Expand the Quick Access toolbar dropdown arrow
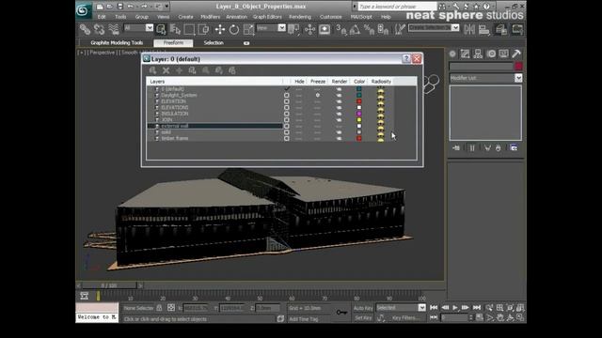The width and height of the screenshot is (602, 338). click(x=166, y=7)
